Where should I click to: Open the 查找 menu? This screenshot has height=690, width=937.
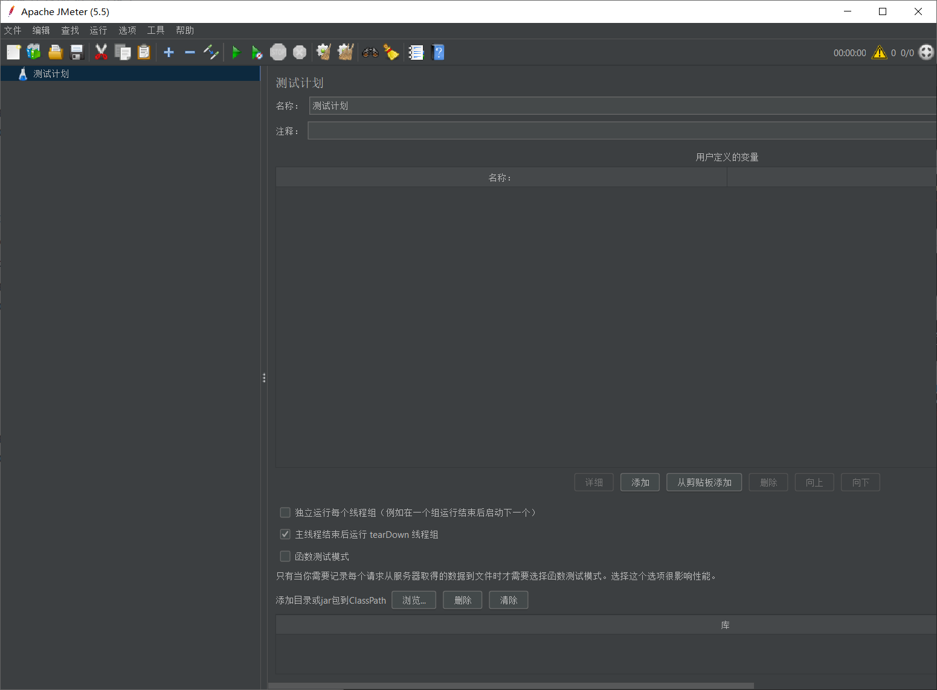tap(70, 30)
